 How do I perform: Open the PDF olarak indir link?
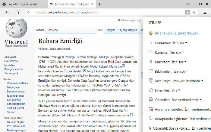16,126
